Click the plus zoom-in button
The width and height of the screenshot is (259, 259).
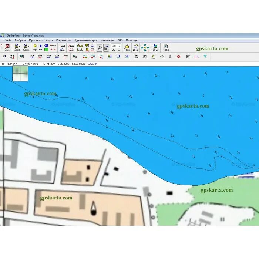[x=114, y=50]
